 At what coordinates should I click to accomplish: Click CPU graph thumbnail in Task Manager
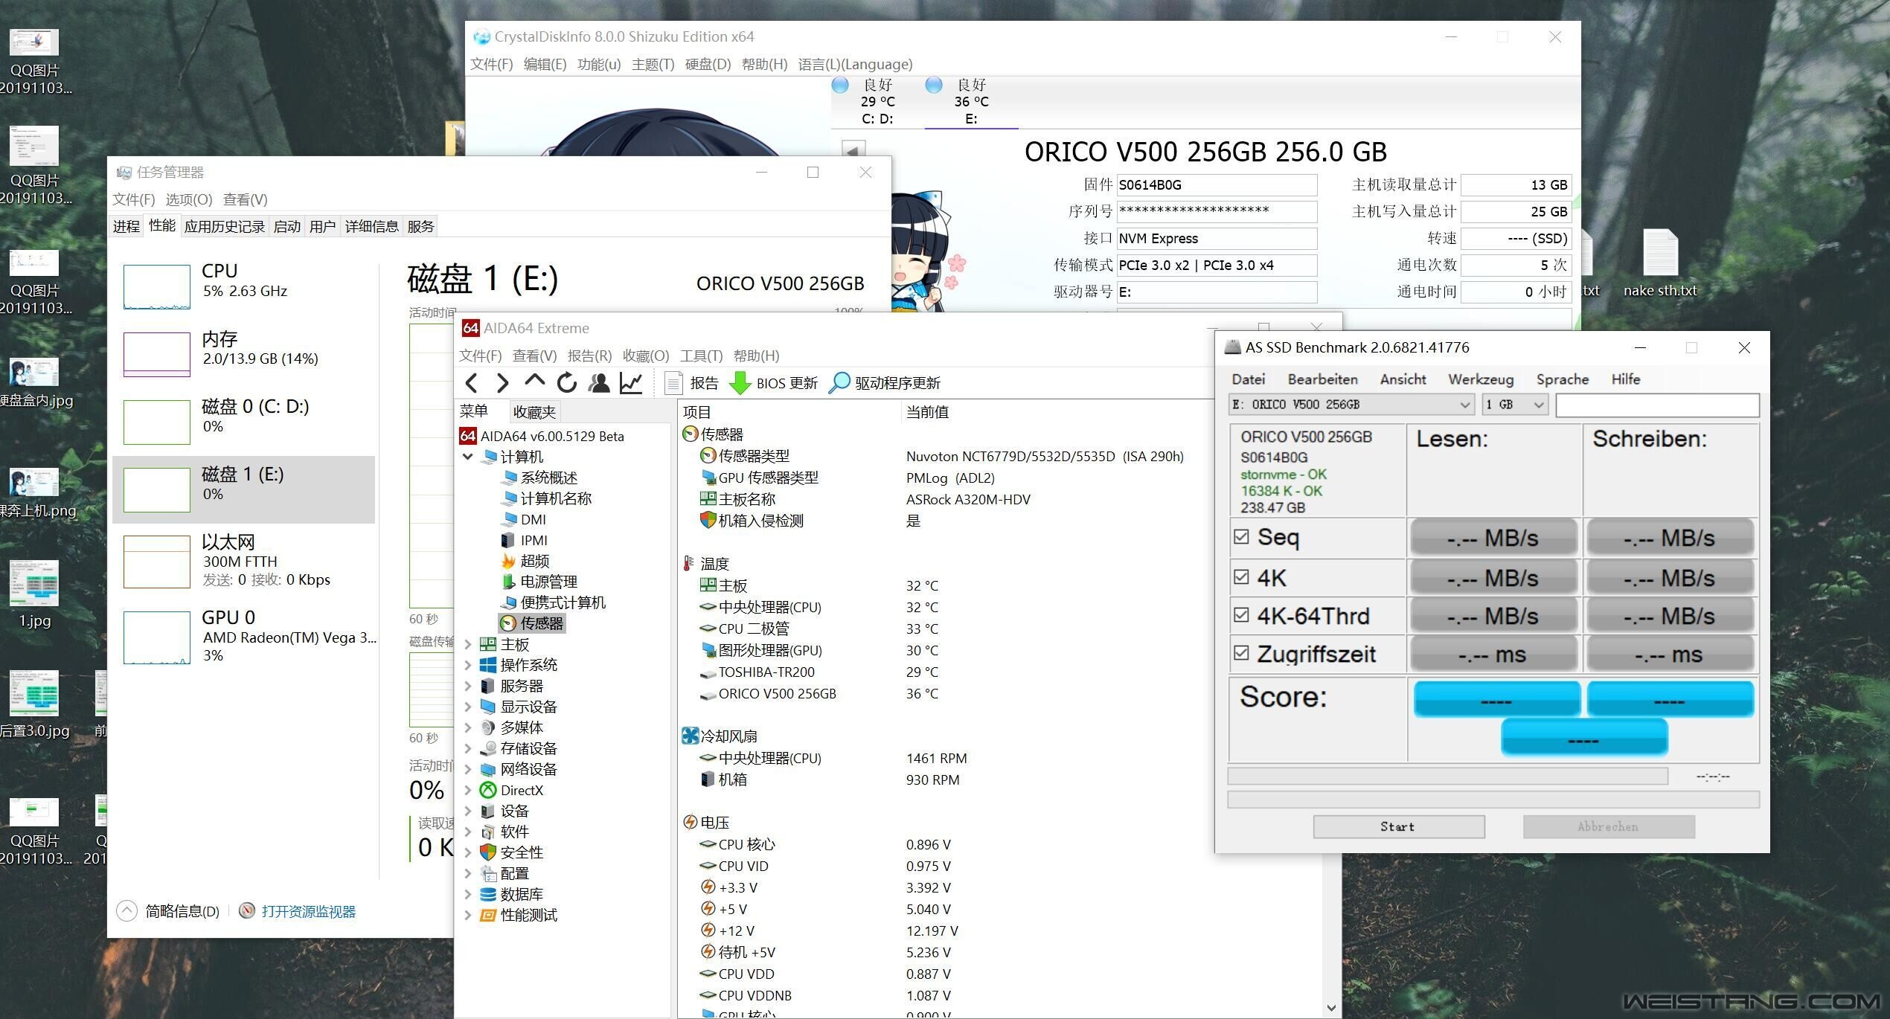pyautogui.click(x=156, y=287)
